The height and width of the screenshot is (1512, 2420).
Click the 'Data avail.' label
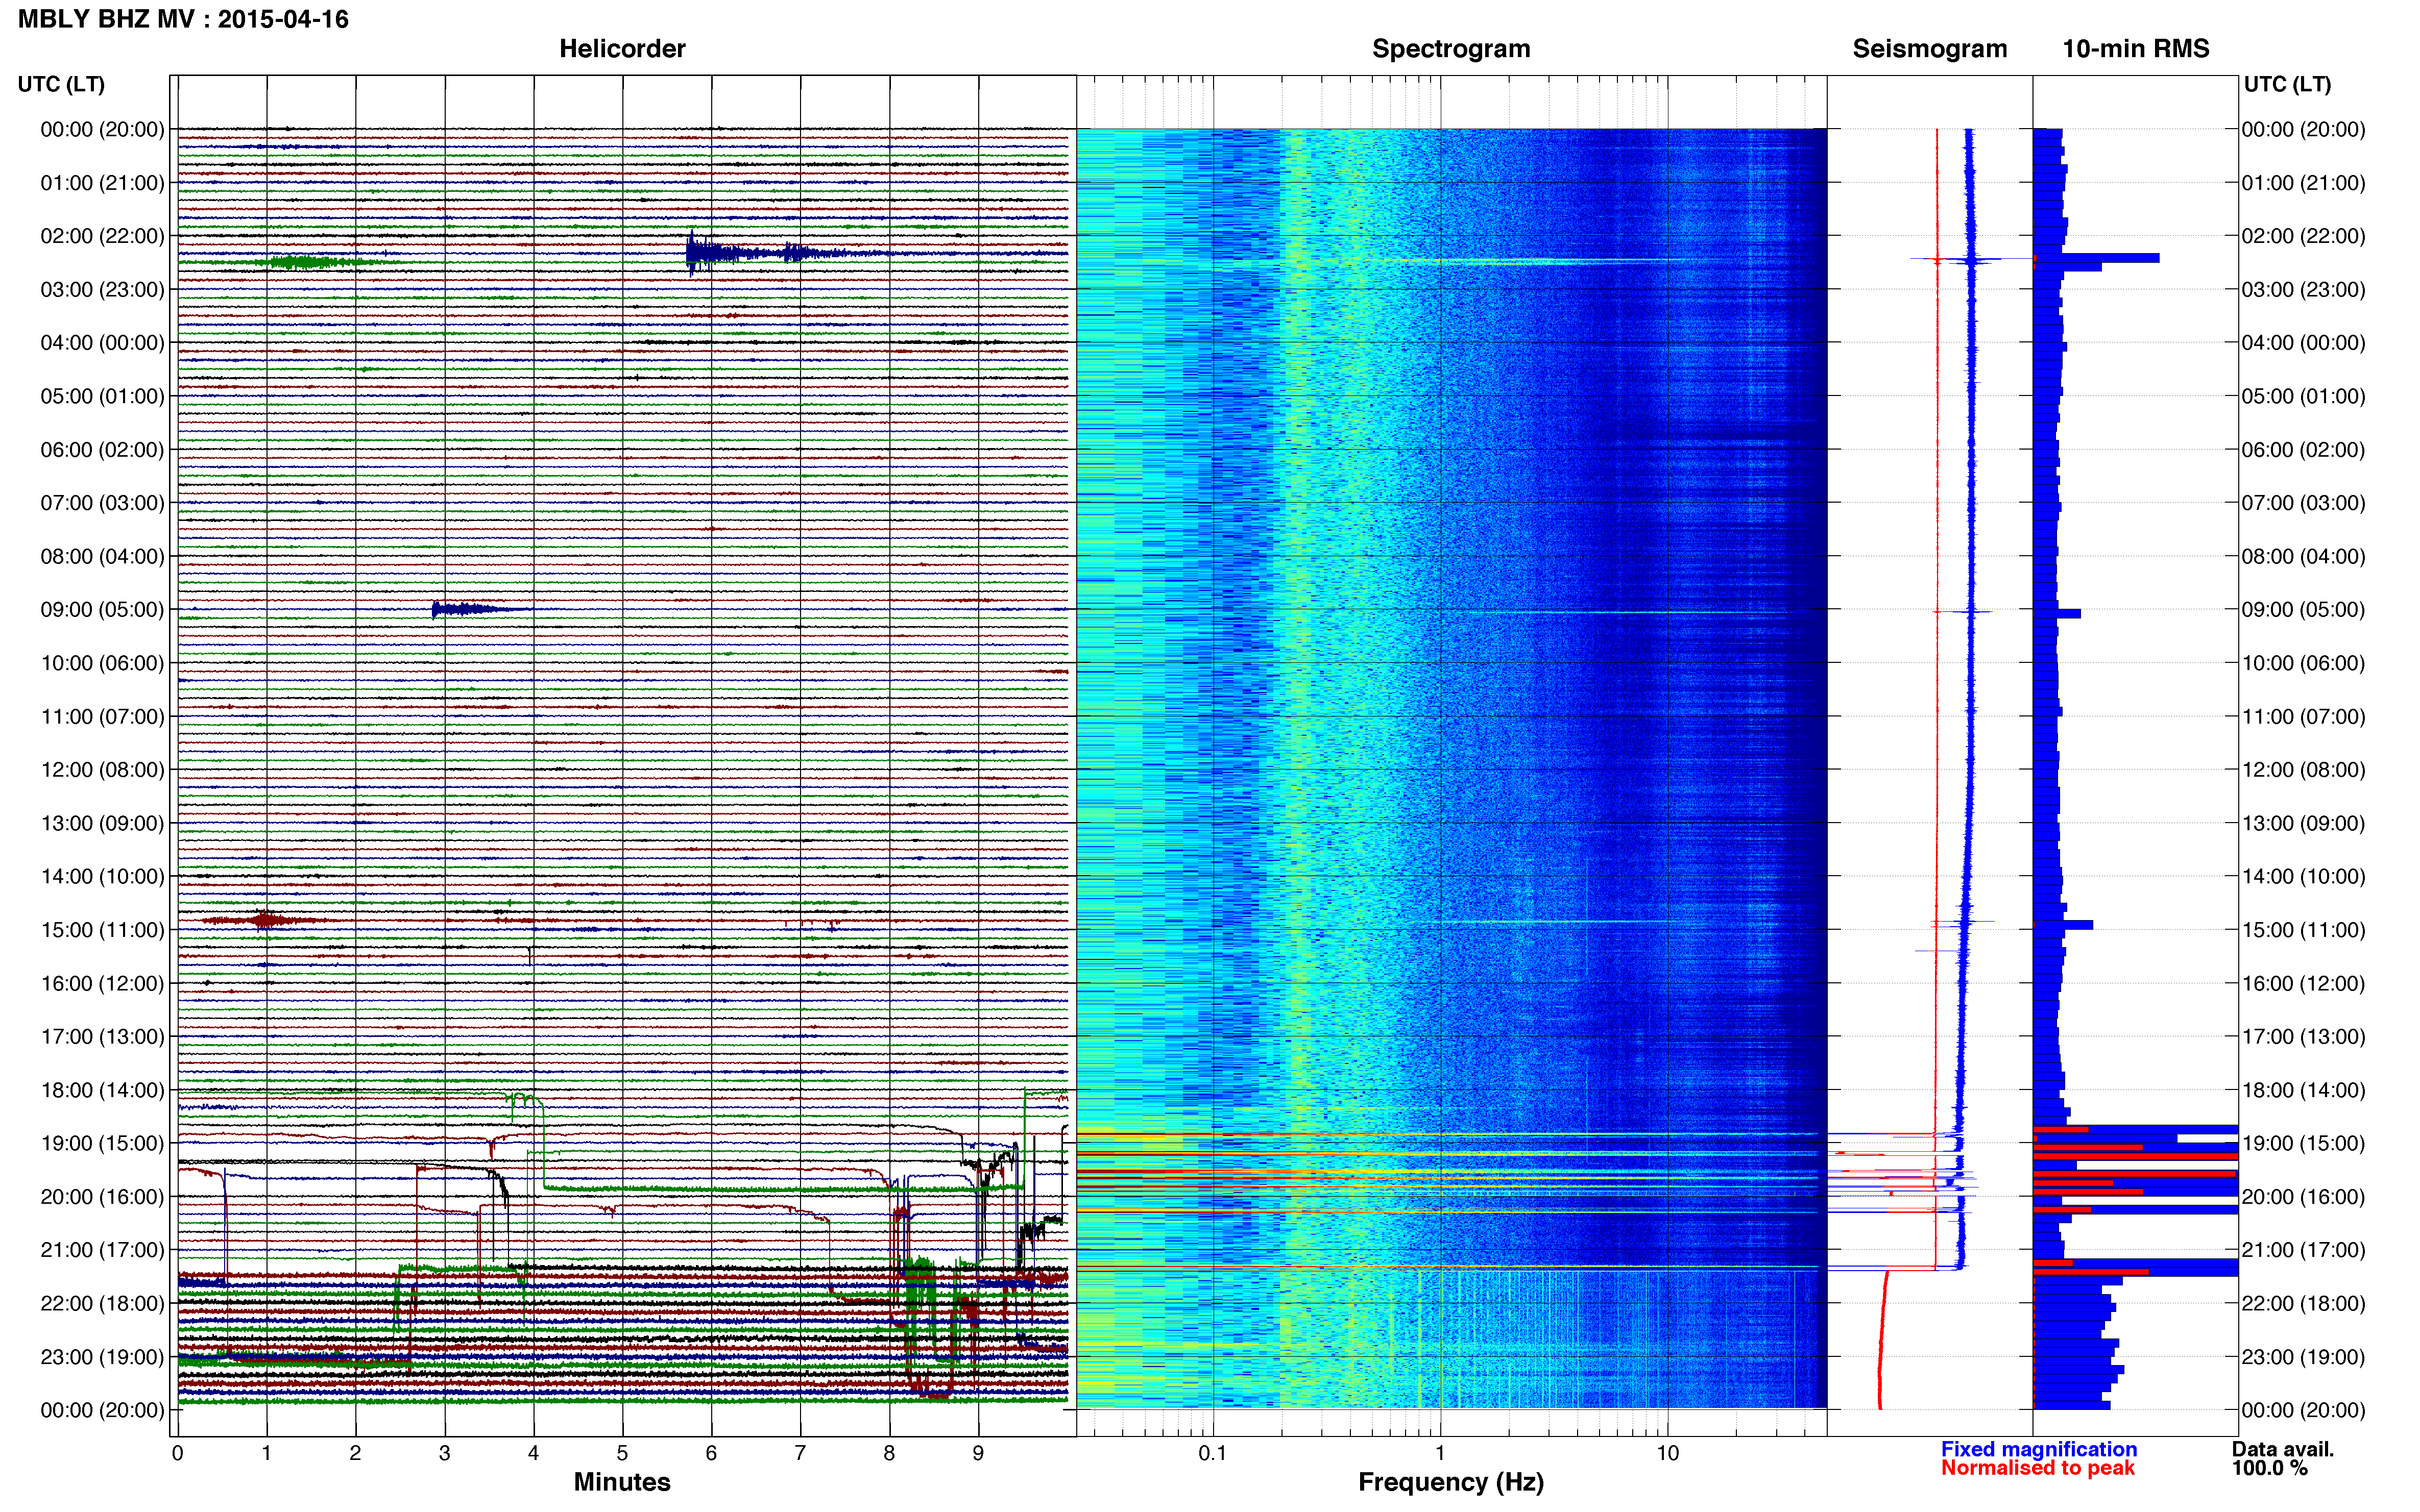[x=2282, y=1449]
